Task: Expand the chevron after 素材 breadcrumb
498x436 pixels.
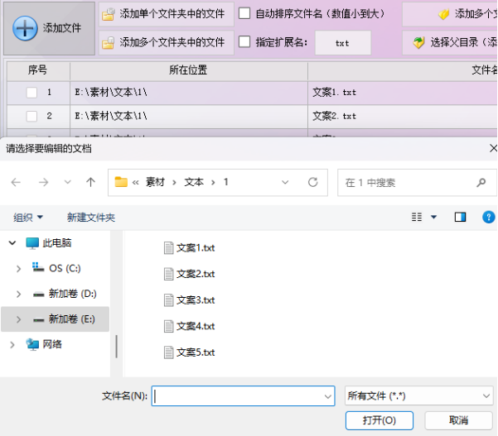Action: [174, 183]
